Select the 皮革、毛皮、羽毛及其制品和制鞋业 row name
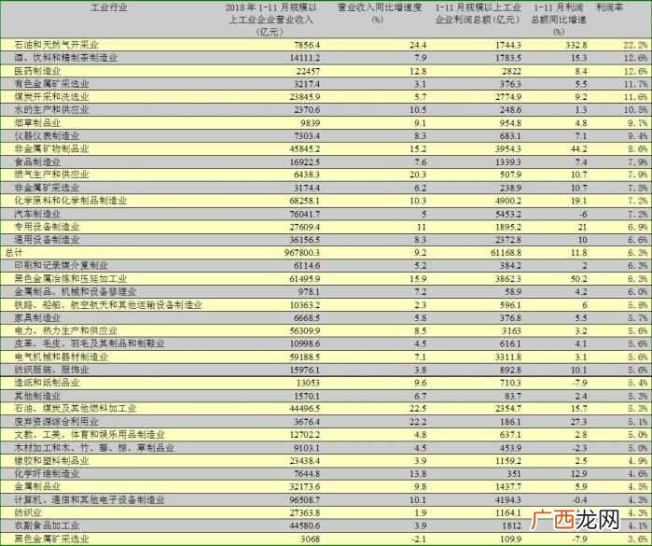This screenshot has width=652, height=546. (90, 343)
